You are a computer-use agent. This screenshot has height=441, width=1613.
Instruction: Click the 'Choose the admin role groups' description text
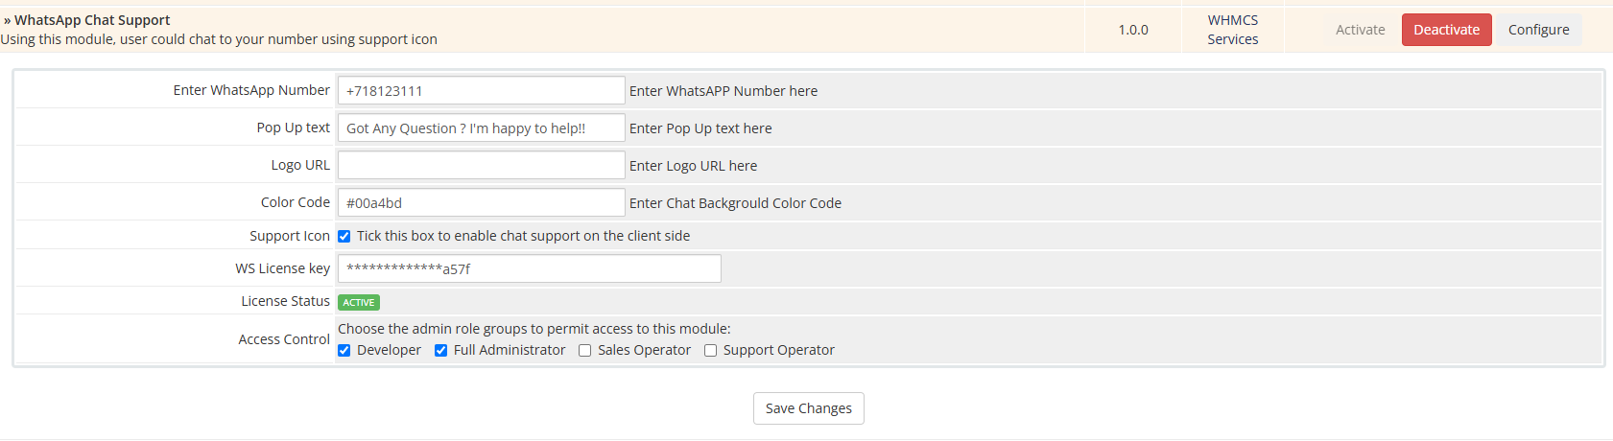[x=534, y=329]
